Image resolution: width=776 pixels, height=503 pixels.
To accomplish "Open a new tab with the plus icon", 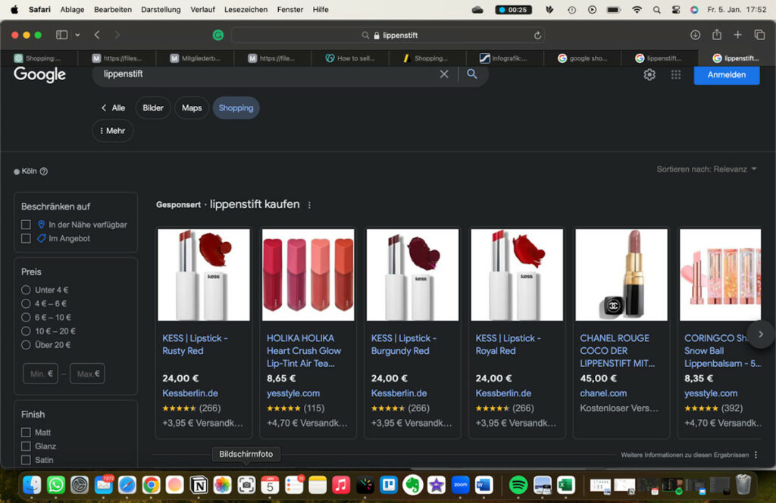I will click(737, 34).
